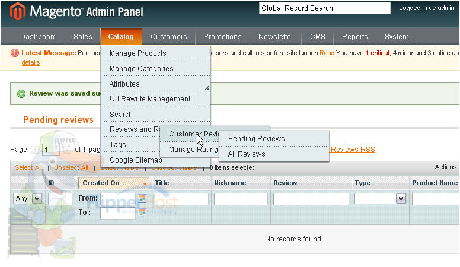460x267 pixels.
Task: Open the Type filter dropdown
Action: pos(380,199)
